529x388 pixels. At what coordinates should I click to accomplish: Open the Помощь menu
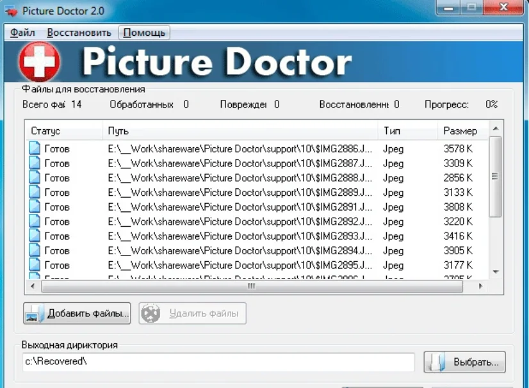pos(144,31)
